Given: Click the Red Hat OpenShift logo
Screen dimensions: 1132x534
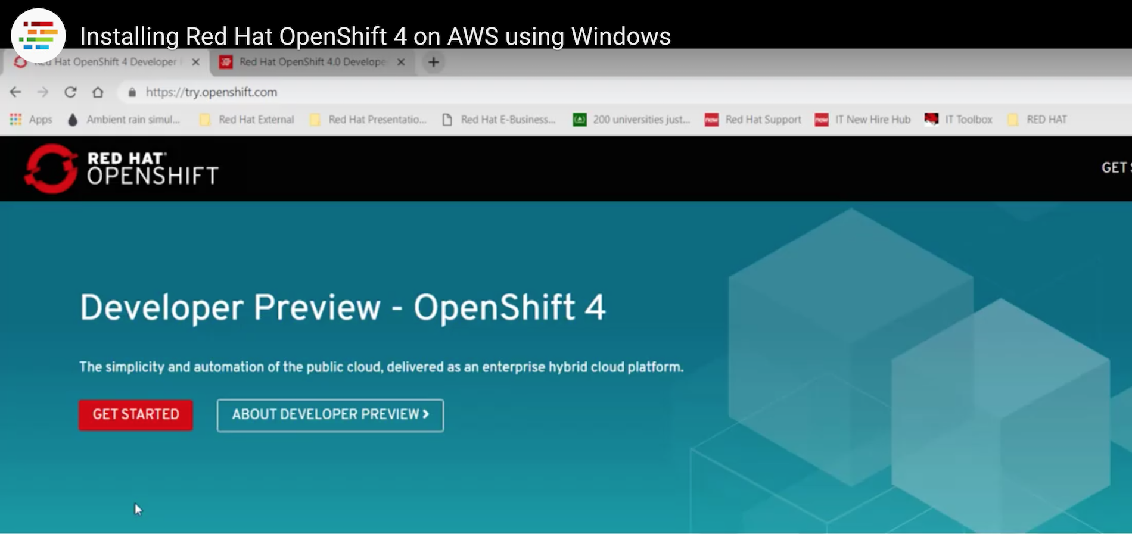Looking at the screenshot, I should [122, 168].
